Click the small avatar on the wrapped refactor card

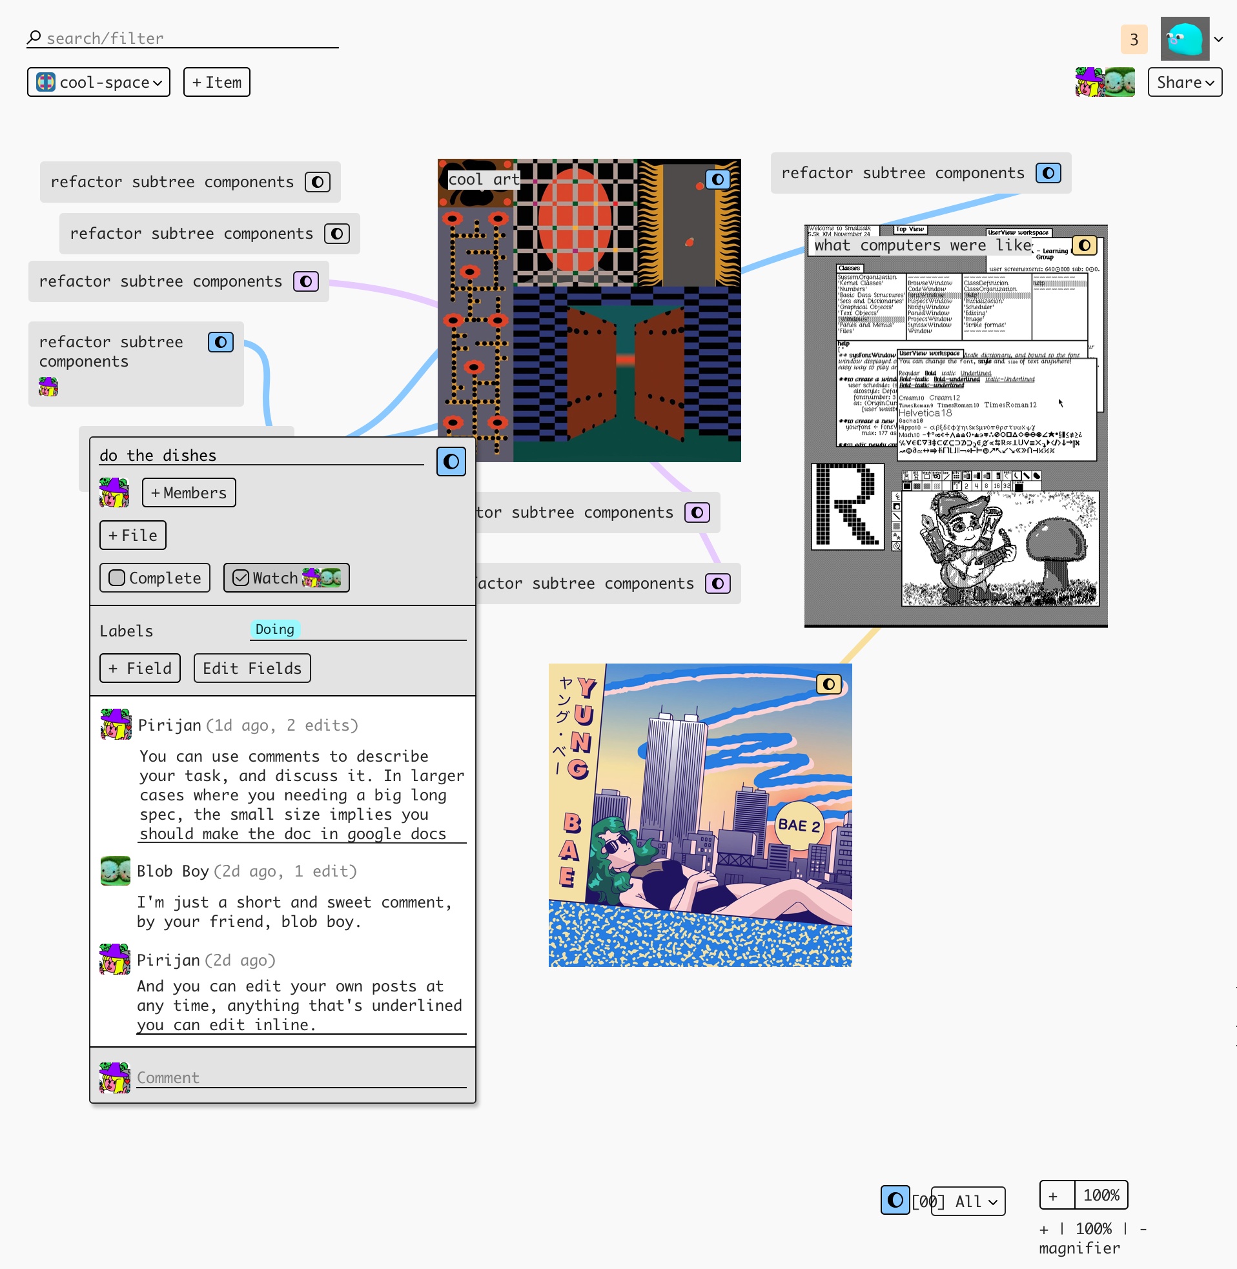(48, 388)
